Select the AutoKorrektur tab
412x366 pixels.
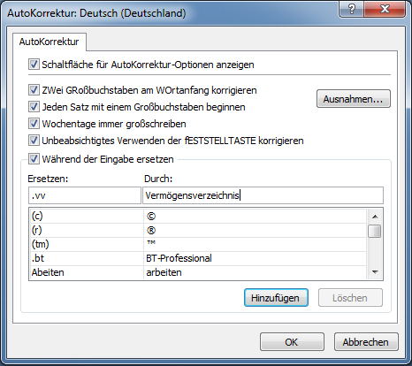pyautogui.click(x=50, y=42)
